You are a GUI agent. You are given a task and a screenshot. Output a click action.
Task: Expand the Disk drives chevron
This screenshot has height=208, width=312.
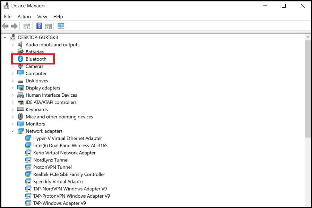tap(13, 81)
